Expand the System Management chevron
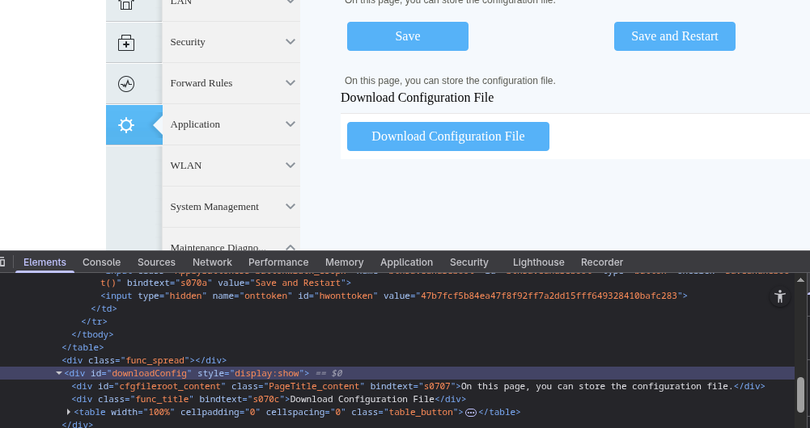Screen dimensions: 810x428 click(290, 207)
